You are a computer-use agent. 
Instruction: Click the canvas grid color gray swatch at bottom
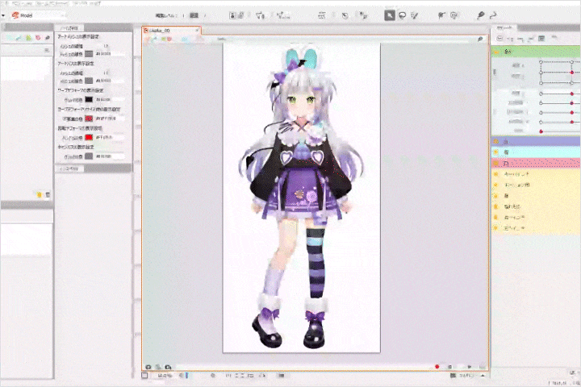(x=89, y=156)
